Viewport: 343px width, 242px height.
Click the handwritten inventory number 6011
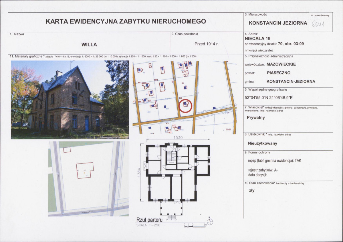[x=318, y=24]
